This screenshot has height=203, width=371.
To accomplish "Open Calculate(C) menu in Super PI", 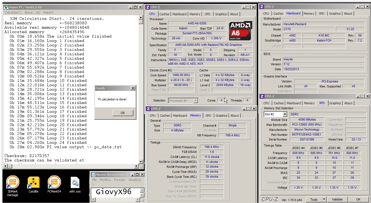I will (13, 12).
